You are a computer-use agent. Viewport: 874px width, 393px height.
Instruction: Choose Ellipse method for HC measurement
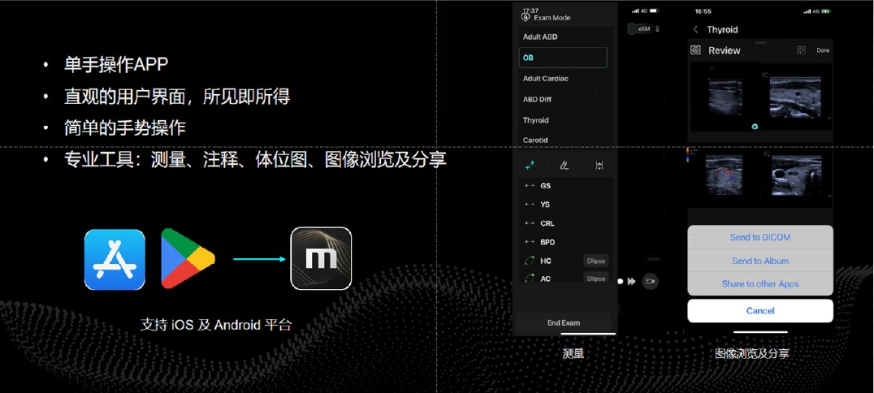[595, 261]
